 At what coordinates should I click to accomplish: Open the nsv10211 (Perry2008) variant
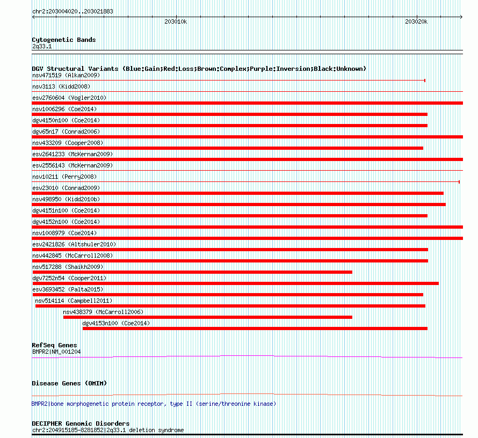[64, 177]
